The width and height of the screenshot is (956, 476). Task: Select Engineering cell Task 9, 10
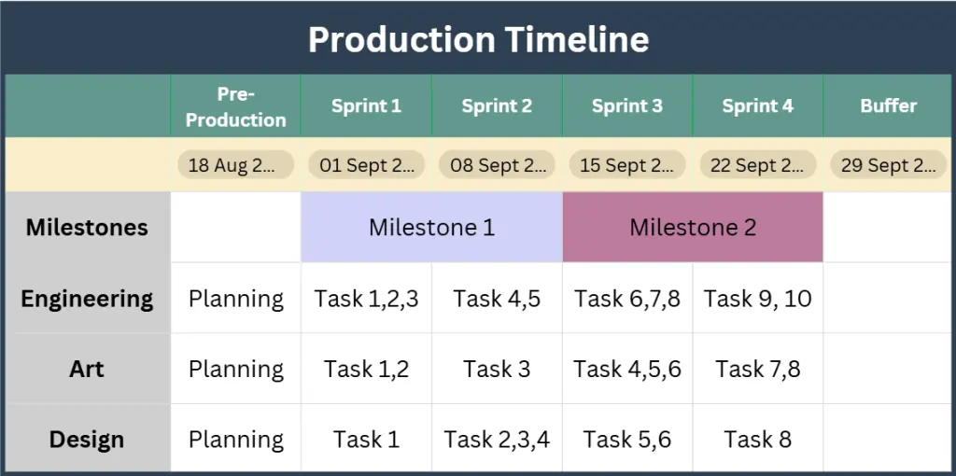[x=757, y=299]
